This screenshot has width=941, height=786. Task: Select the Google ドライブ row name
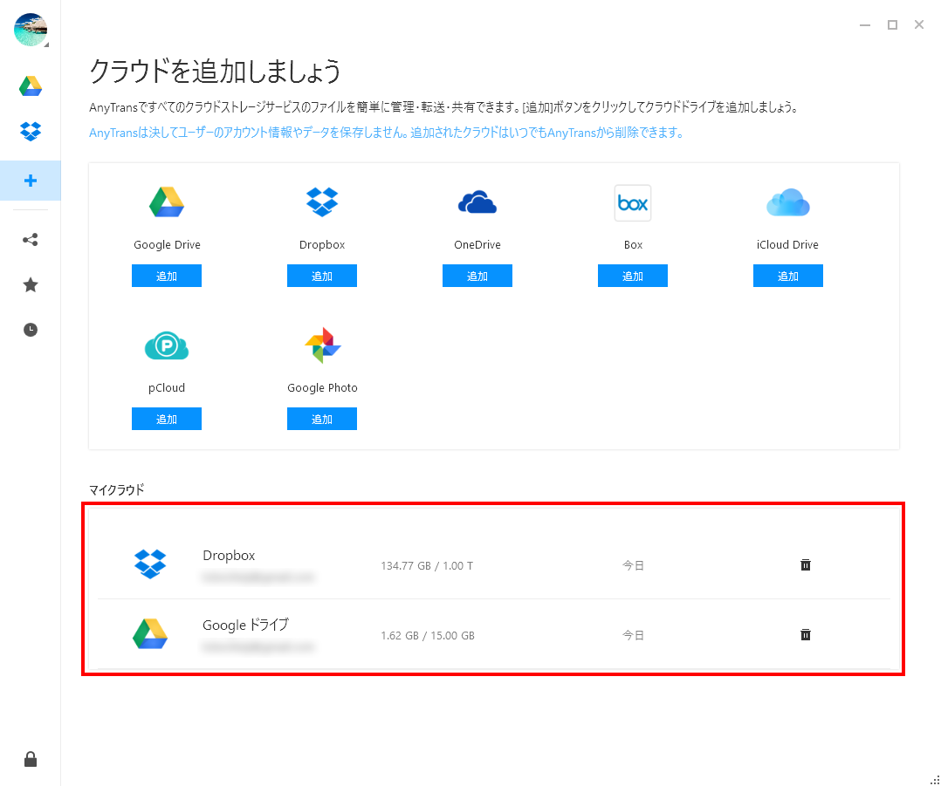point(245,625)
